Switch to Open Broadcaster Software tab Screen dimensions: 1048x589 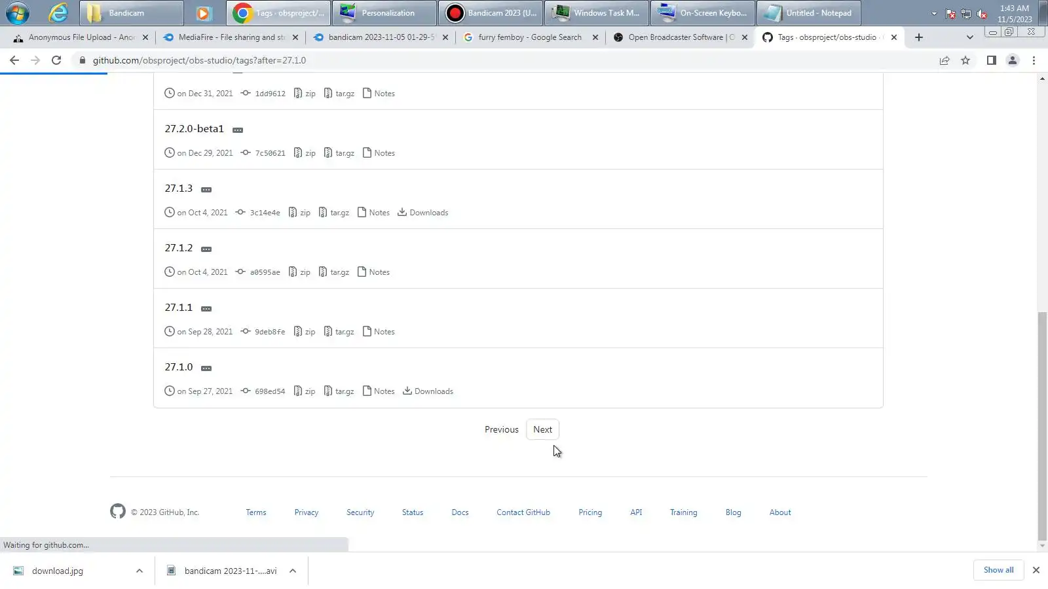(681, 37)
